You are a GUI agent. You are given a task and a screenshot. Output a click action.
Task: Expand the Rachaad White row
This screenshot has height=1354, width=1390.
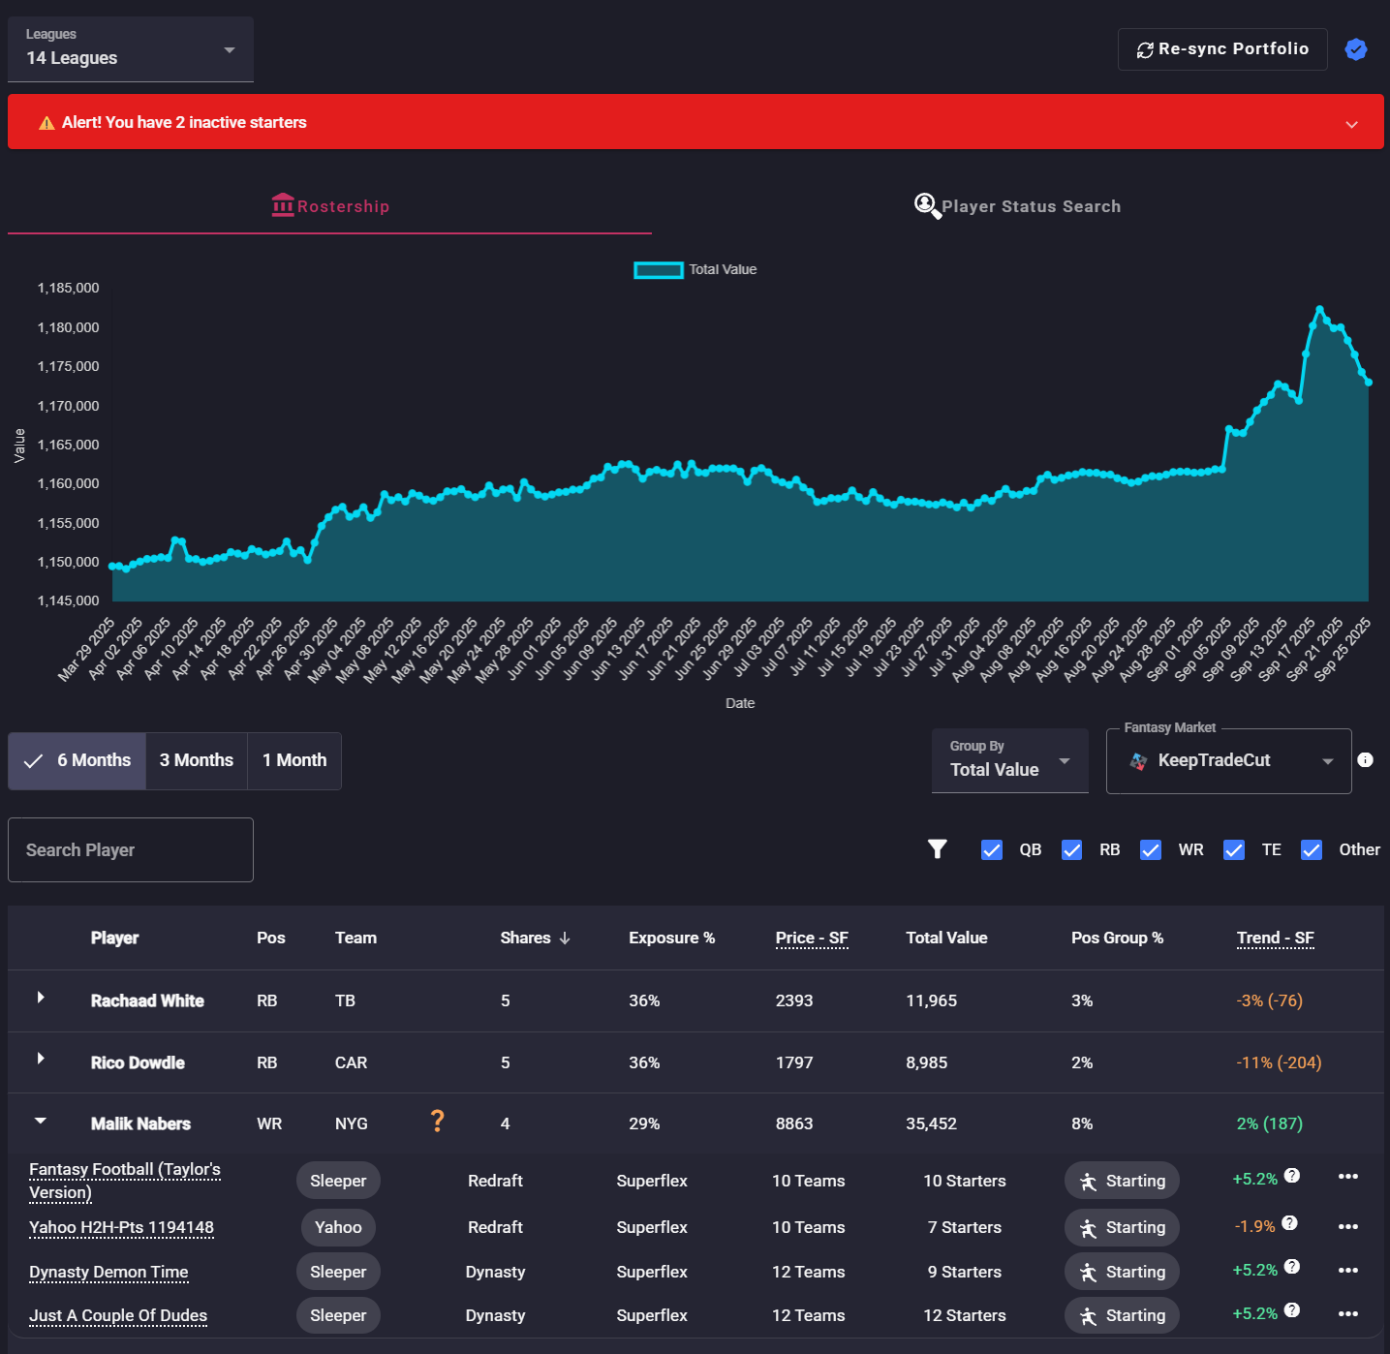(41, 998)
